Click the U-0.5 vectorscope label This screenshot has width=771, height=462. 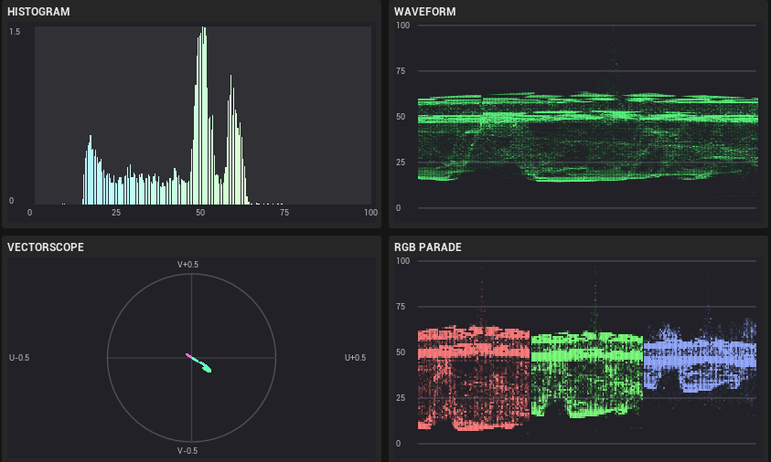19,357
